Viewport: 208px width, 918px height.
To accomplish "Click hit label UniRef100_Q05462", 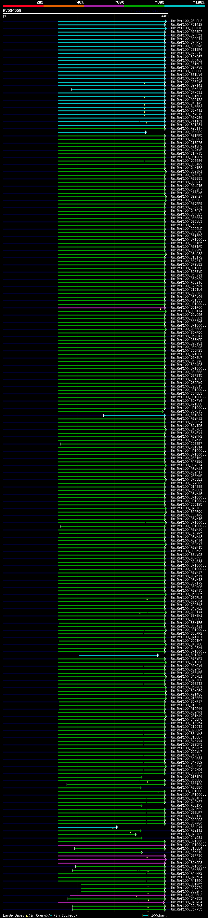I will [x=186, y=61].
